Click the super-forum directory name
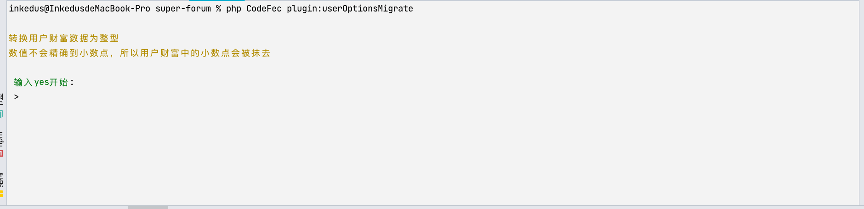Viewport: 864px width, 209px height. [x=183, y=9]
